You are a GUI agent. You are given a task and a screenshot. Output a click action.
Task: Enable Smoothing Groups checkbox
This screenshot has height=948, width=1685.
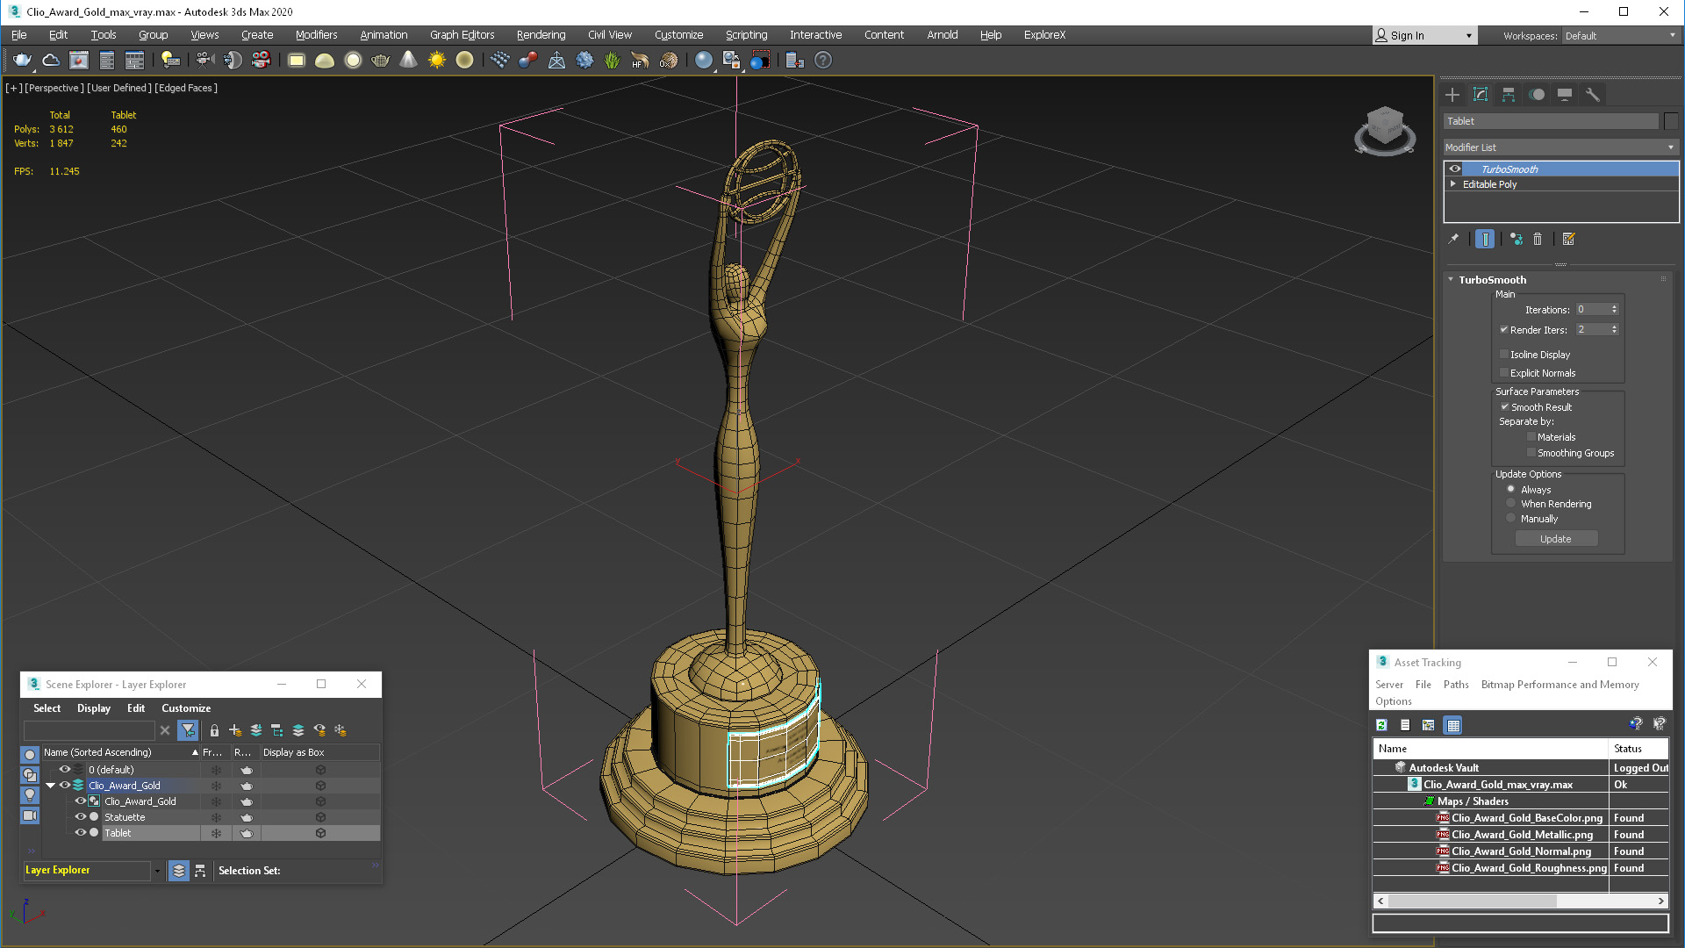[1531, 453]
